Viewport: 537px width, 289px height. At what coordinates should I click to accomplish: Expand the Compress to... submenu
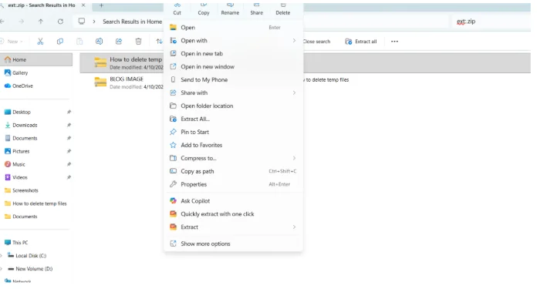point(233,158)
